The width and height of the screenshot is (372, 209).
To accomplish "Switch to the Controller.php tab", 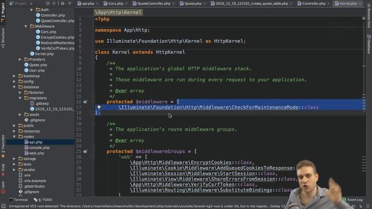I will tap(313, 3).
